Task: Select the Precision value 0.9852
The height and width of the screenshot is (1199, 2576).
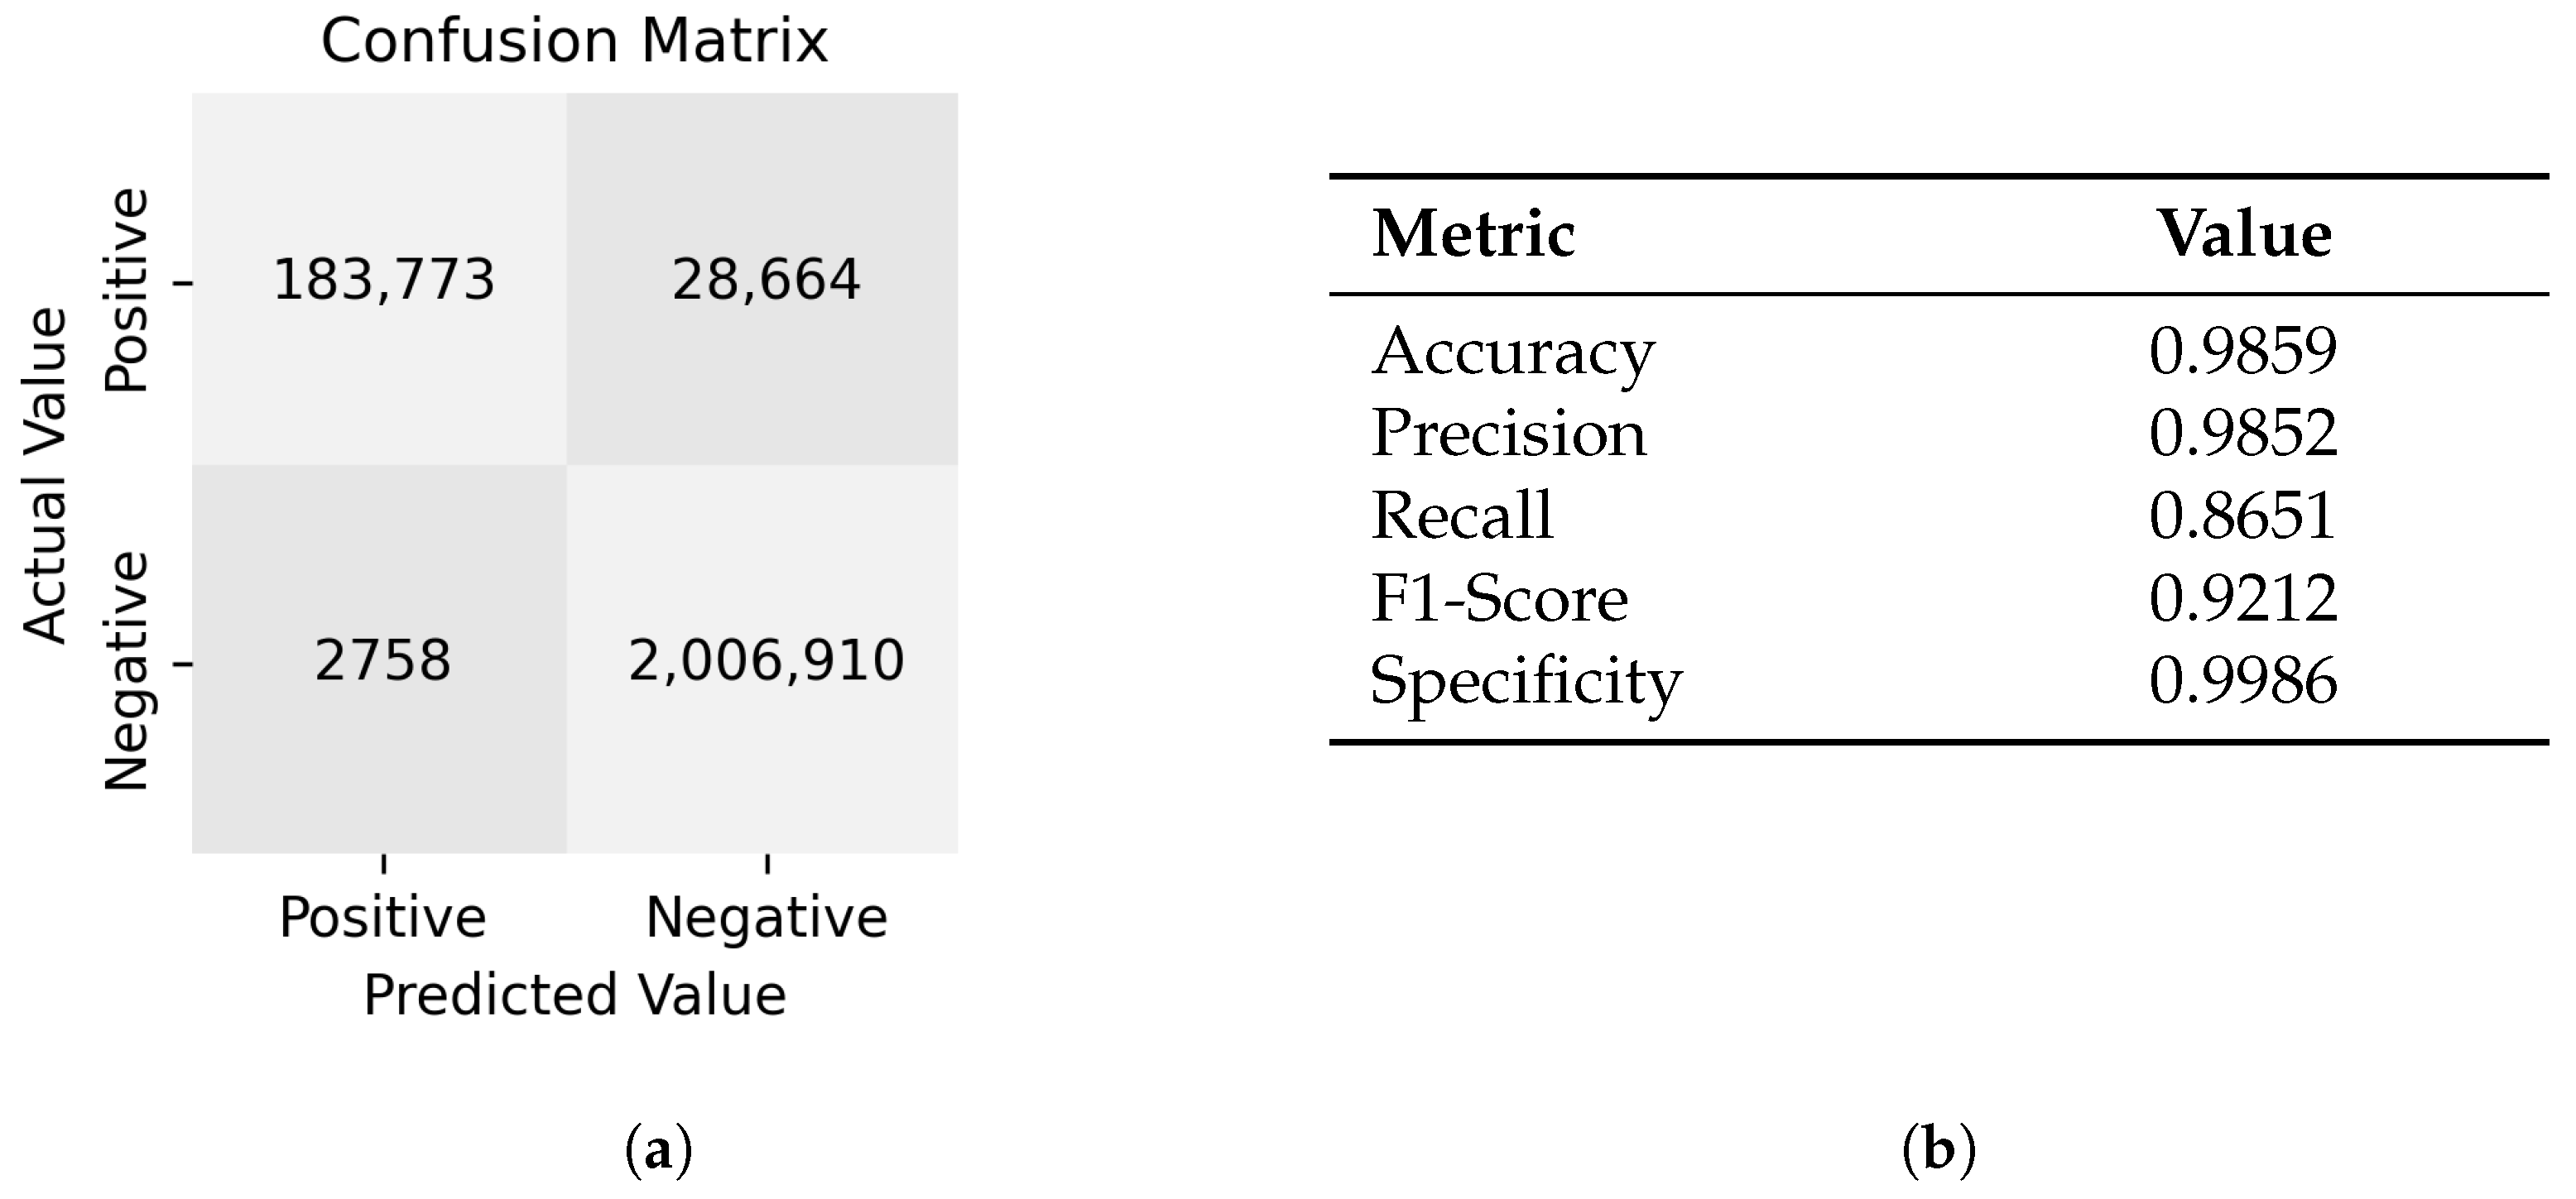Action: click(x=2243, y=432)
